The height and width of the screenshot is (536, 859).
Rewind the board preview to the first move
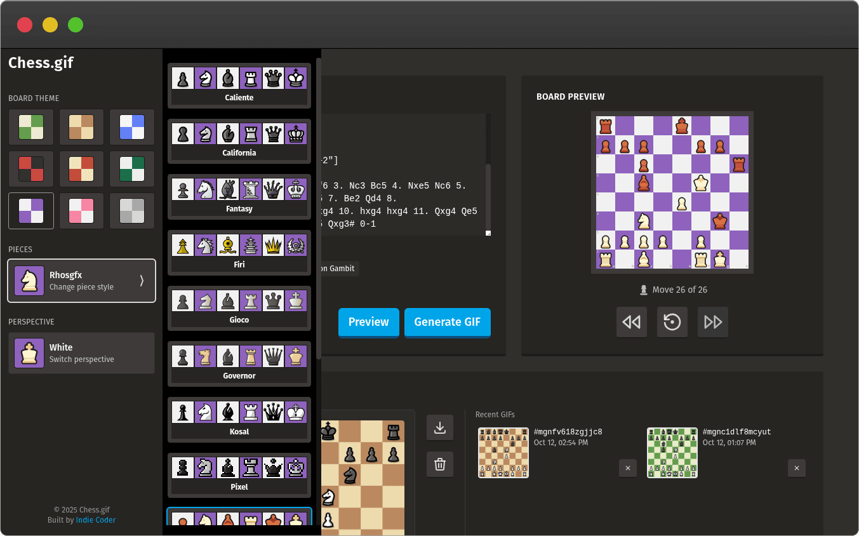(631, 322)
